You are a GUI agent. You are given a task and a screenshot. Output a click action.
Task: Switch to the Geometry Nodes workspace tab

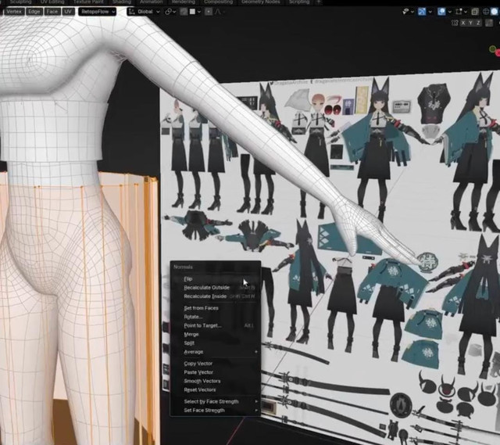pyautogui.click(x=261, y=2)
